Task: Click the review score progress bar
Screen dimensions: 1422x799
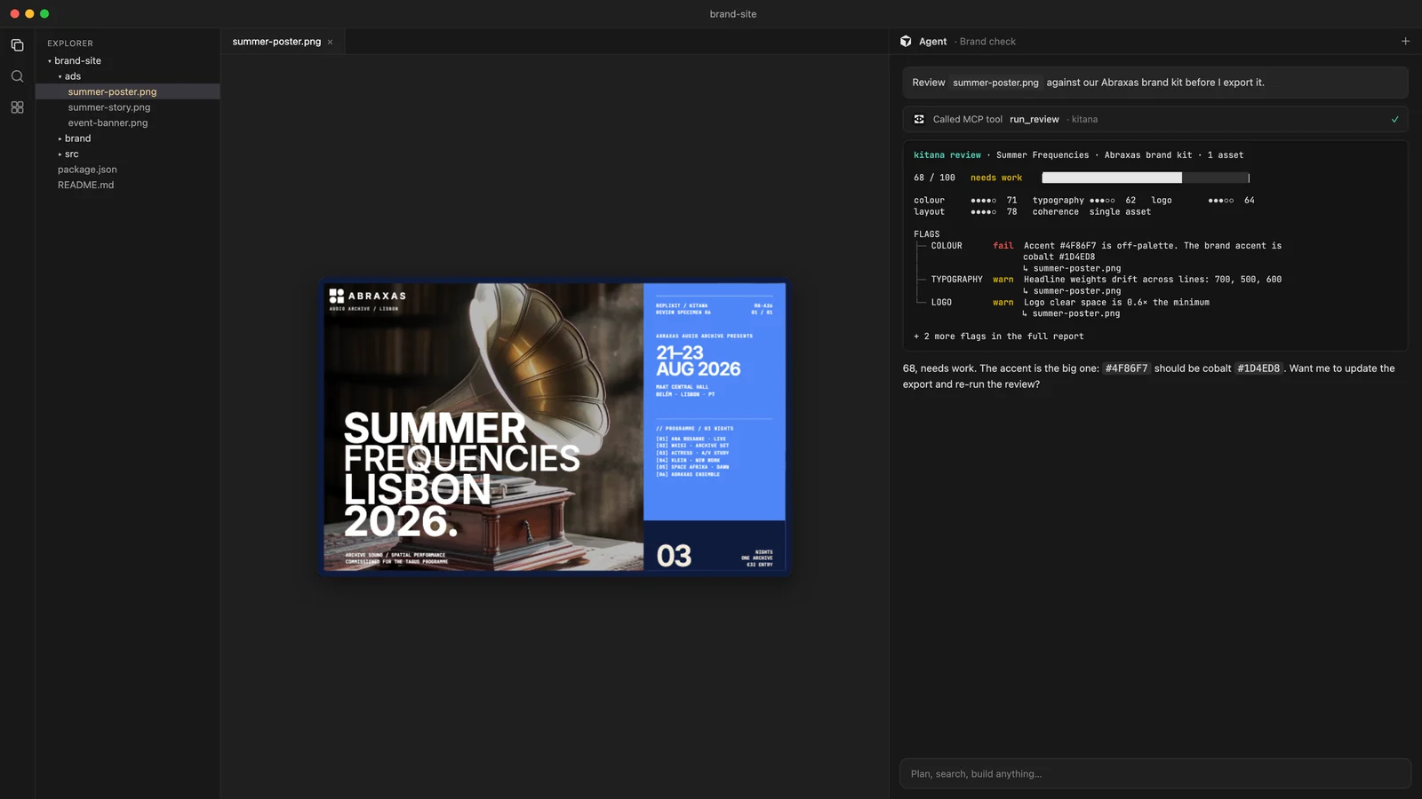Action: [1146, 178]
